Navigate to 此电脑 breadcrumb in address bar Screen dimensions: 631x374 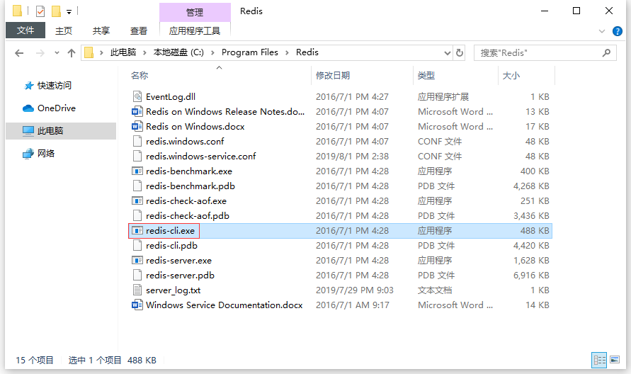click(123, 52)
